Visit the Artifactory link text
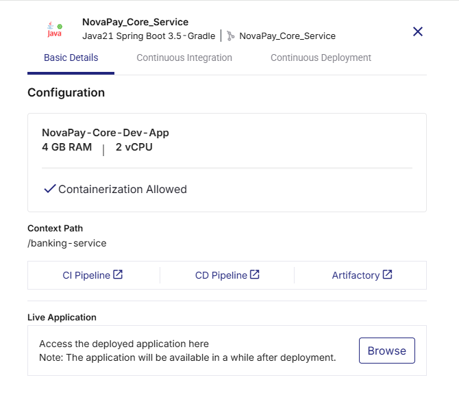459x419 pixels. [x=356, y=275]
